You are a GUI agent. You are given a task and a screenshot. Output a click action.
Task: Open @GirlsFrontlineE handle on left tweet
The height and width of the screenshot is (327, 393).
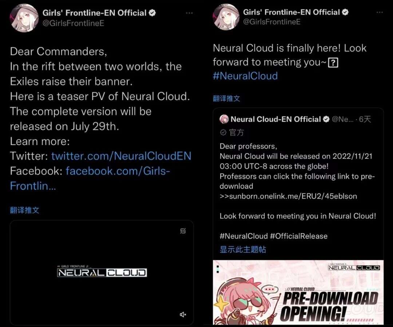pos(73,23)
